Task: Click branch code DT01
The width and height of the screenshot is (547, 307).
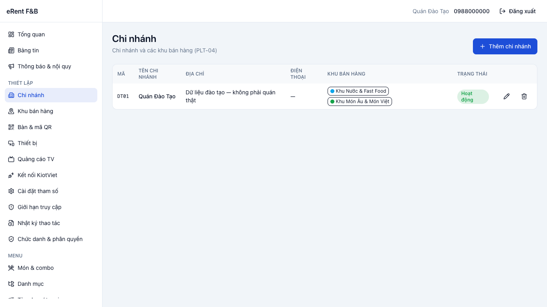Action: 123,96
